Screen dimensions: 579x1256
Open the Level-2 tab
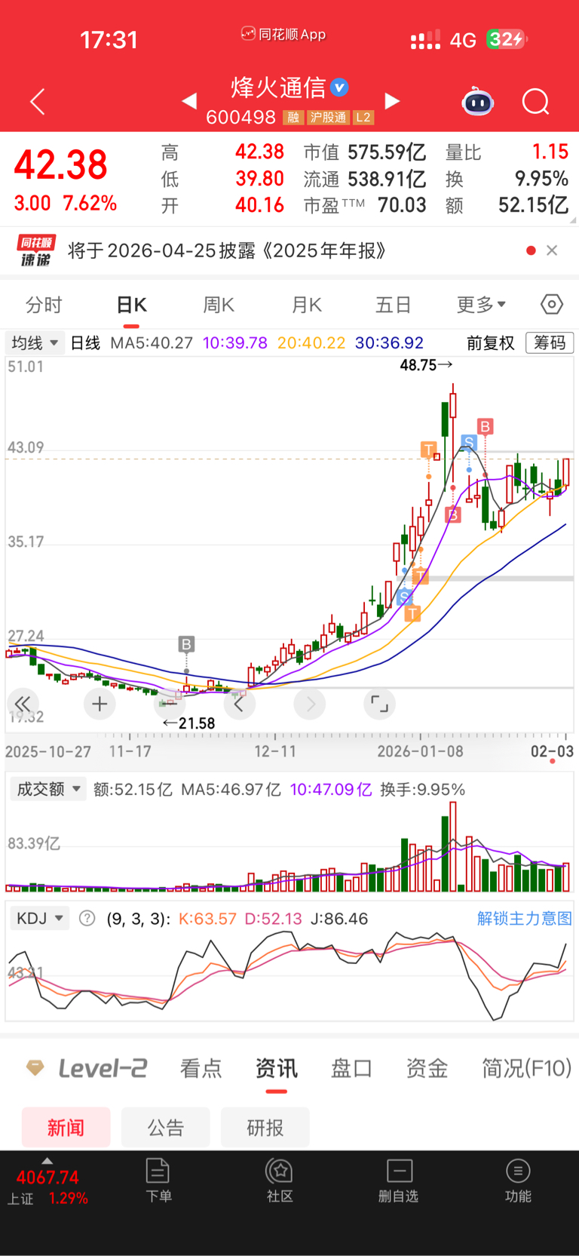(x=102, y=1068)
